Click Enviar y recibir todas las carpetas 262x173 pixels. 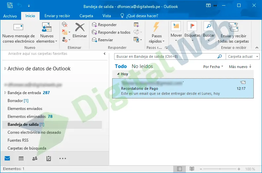233,33
